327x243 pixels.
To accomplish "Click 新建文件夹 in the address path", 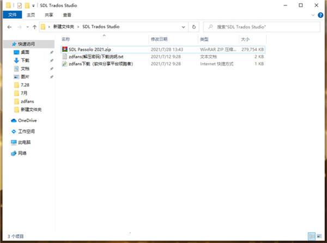I will [x=64, y=27].
